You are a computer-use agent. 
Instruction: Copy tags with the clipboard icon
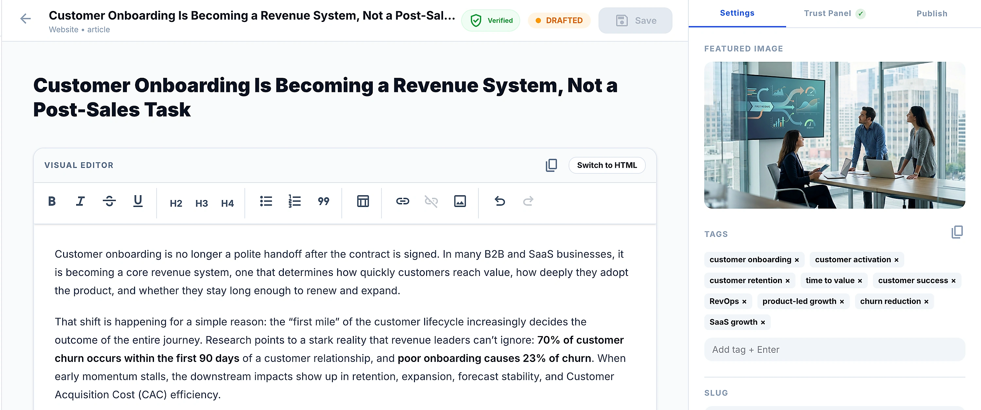pos(957,232)
